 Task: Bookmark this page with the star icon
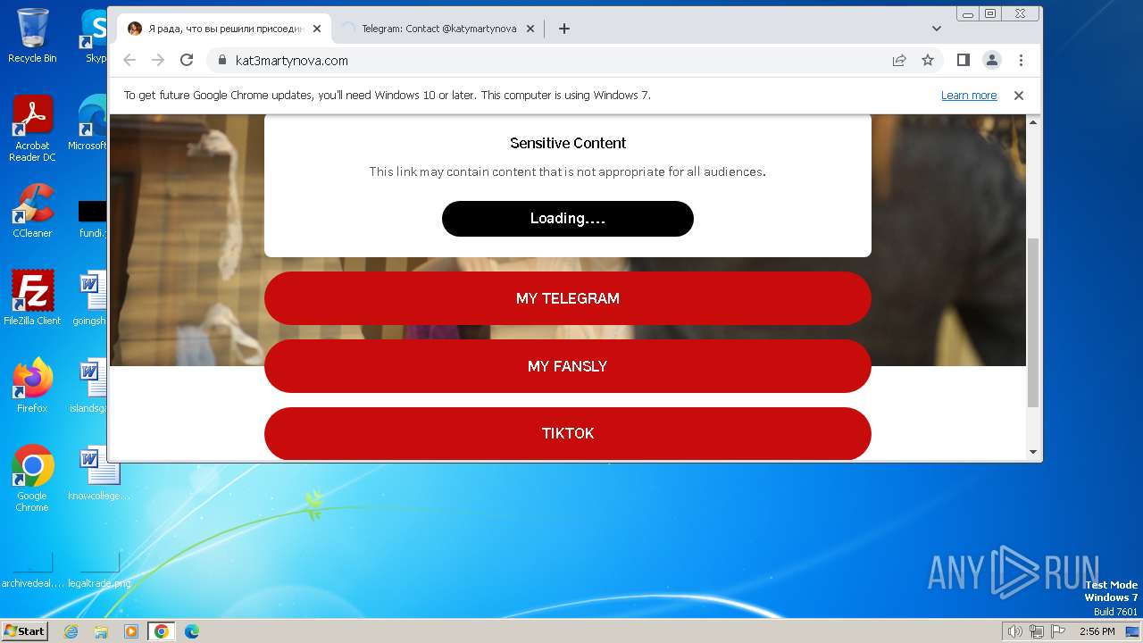[928, 60]
